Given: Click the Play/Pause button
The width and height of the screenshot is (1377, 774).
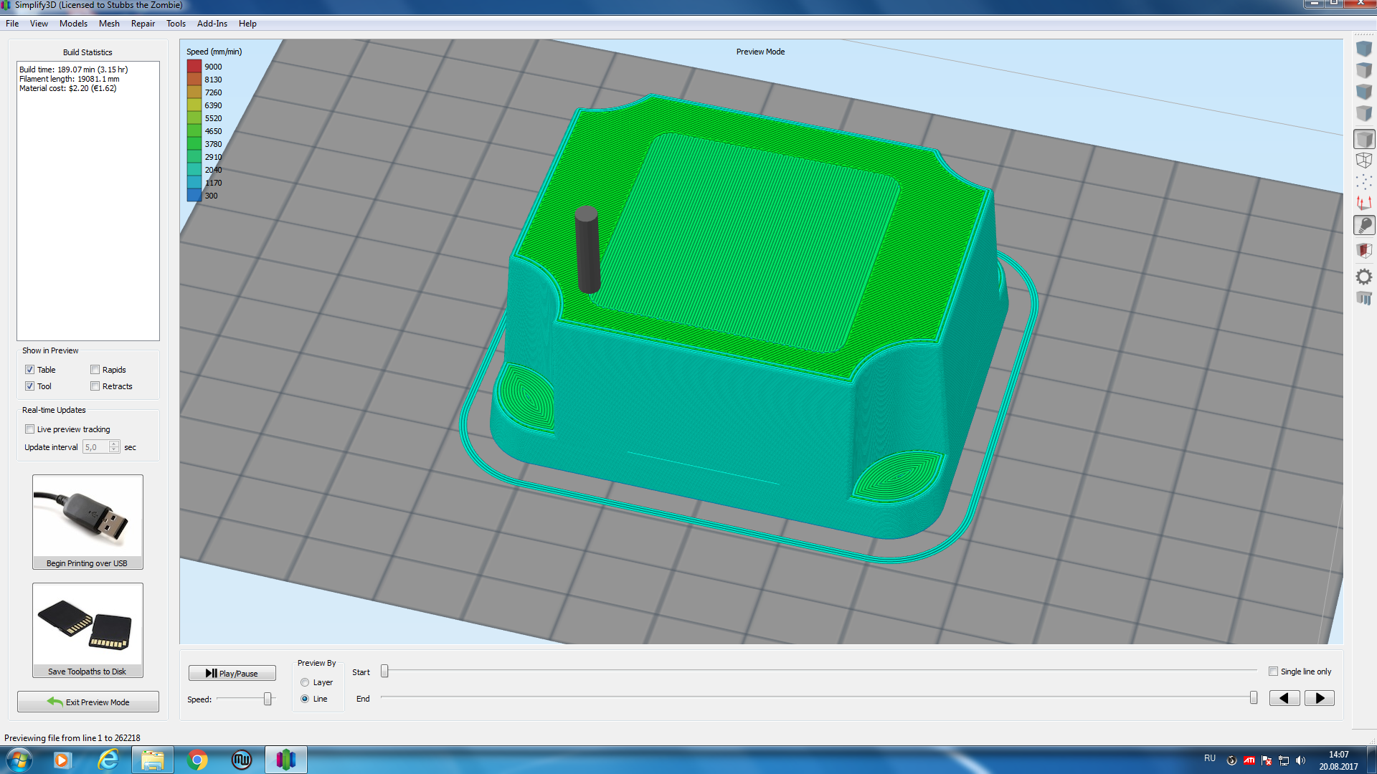Looking at the screenshot, I should (232, 673).
